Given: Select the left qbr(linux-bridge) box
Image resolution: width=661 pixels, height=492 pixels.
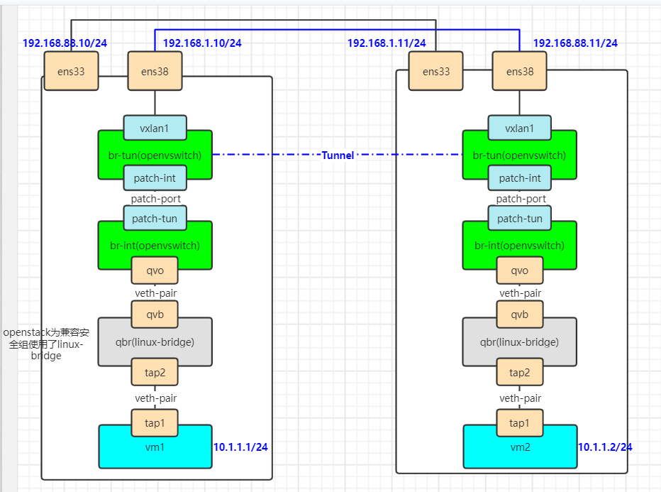Looking at the screenshot, I should pos(155,341).
